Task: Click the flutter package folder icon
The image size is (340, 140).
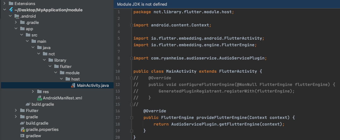Action: point(56,66)
